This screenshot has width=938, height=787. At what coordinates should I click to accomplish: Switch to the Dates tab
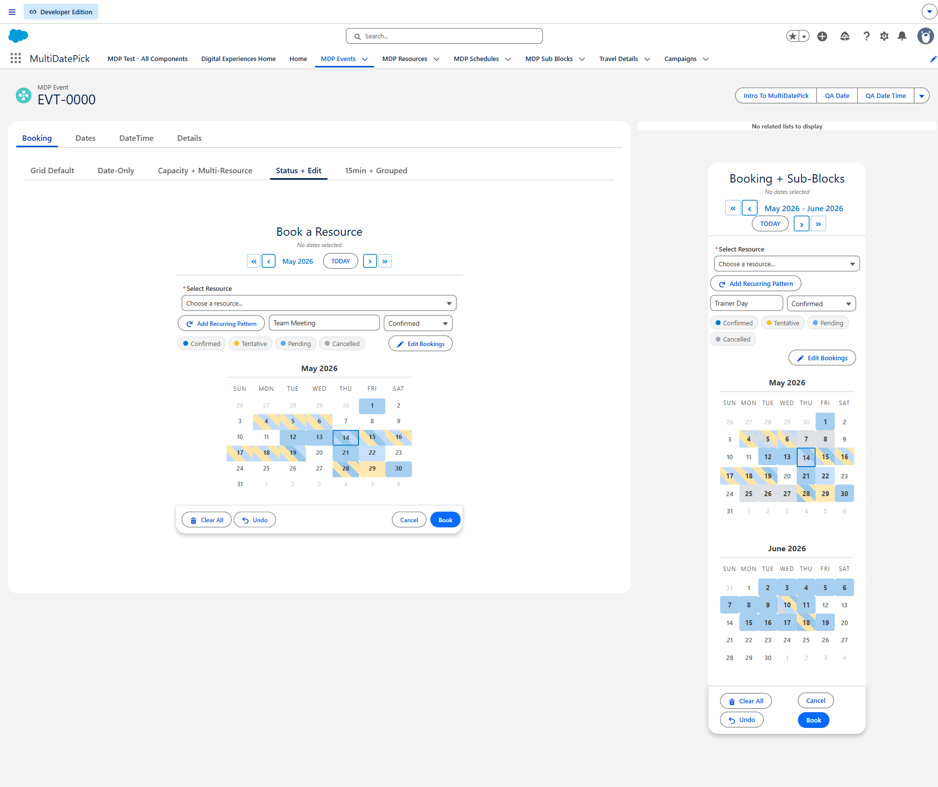click(86, 138)
